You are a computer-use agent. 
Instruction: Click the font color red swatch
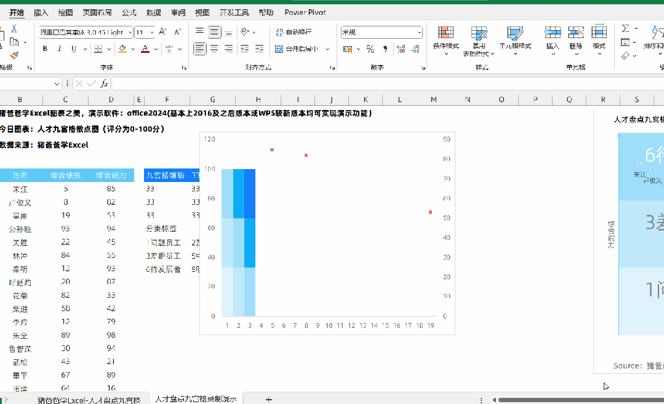[145, 49]
